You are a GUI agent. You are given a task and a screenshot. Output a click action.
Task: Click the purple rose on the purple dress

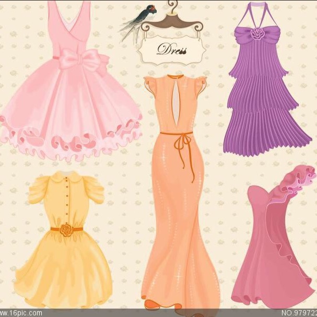[x=256, y=34]
